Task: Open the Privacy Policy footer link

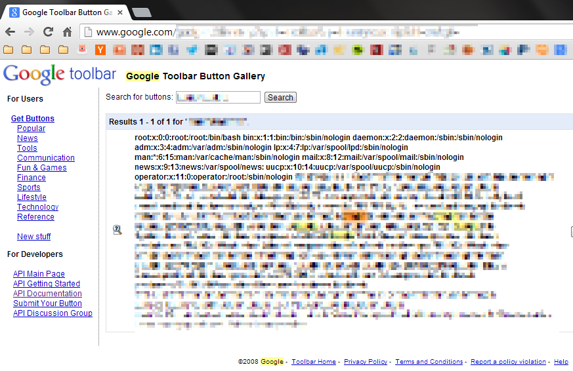Action: (366, 362)
